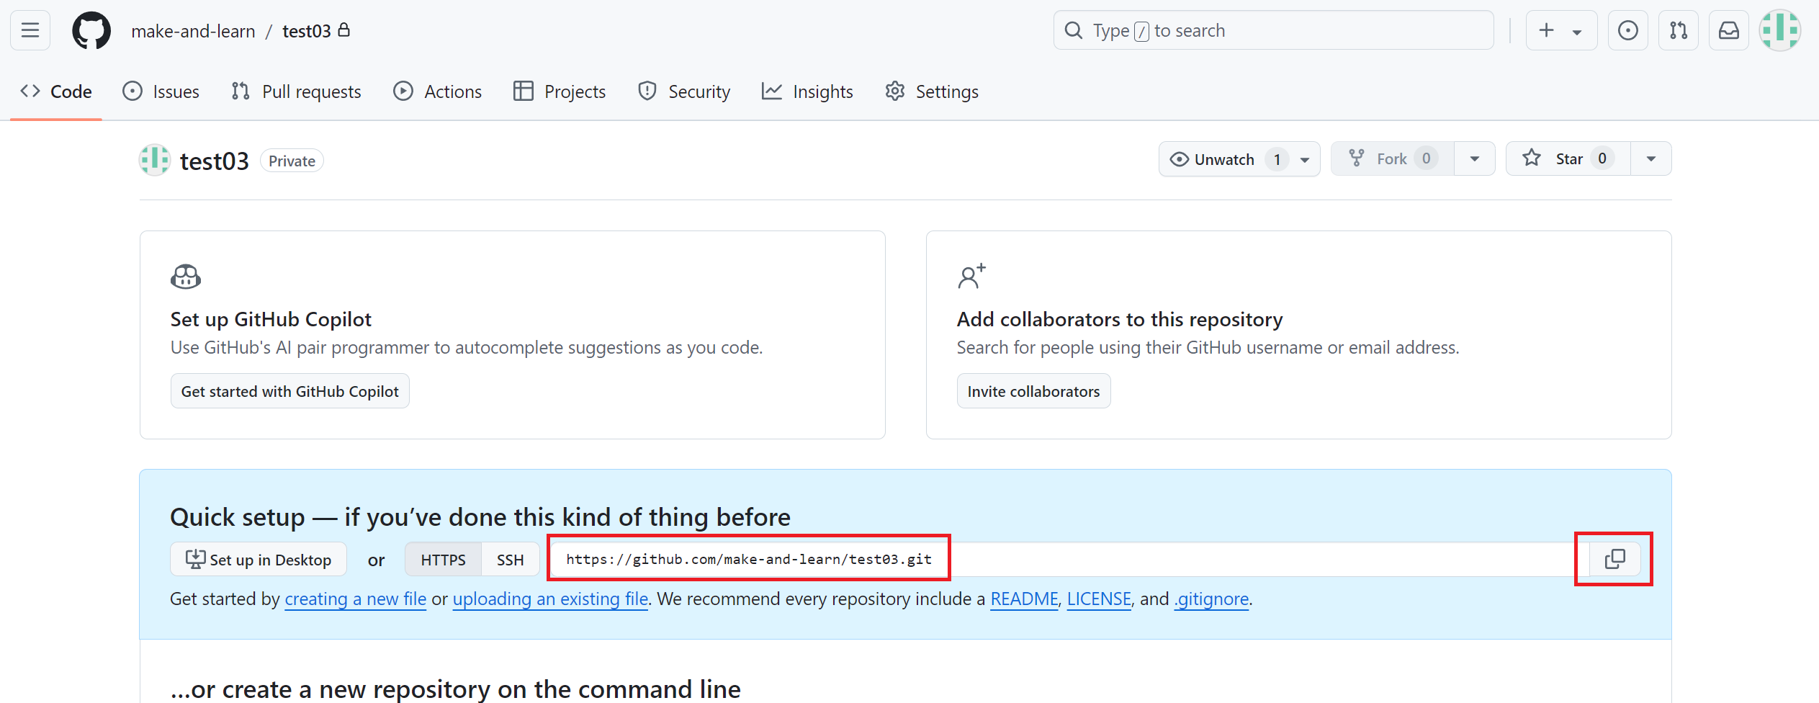Click the Private visibility badge
The height and width of the screenshot is (703, 1819).
tap(292, 161)
